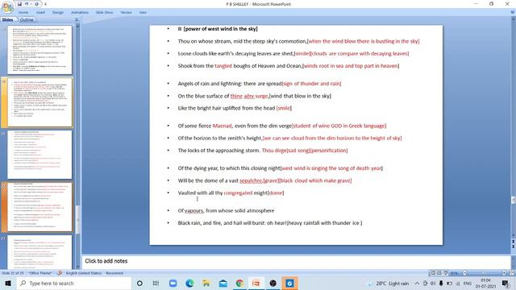This screenshot has width=516, height=290.
Task: Open Task View on taskbar
Action: click(156, 283)
